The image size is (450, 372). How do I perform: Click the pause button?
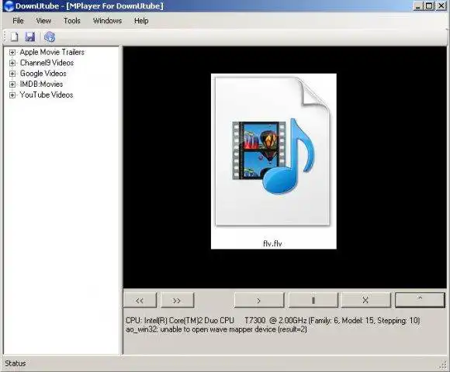point(313,300)
